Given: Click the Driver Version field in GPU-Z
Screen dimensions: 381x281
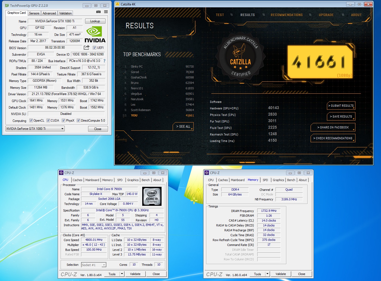Looking at the screenshot, I should coord(66,94).
